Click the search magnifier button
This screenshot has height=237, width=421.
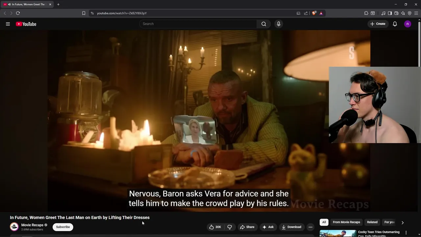(264, 24)
